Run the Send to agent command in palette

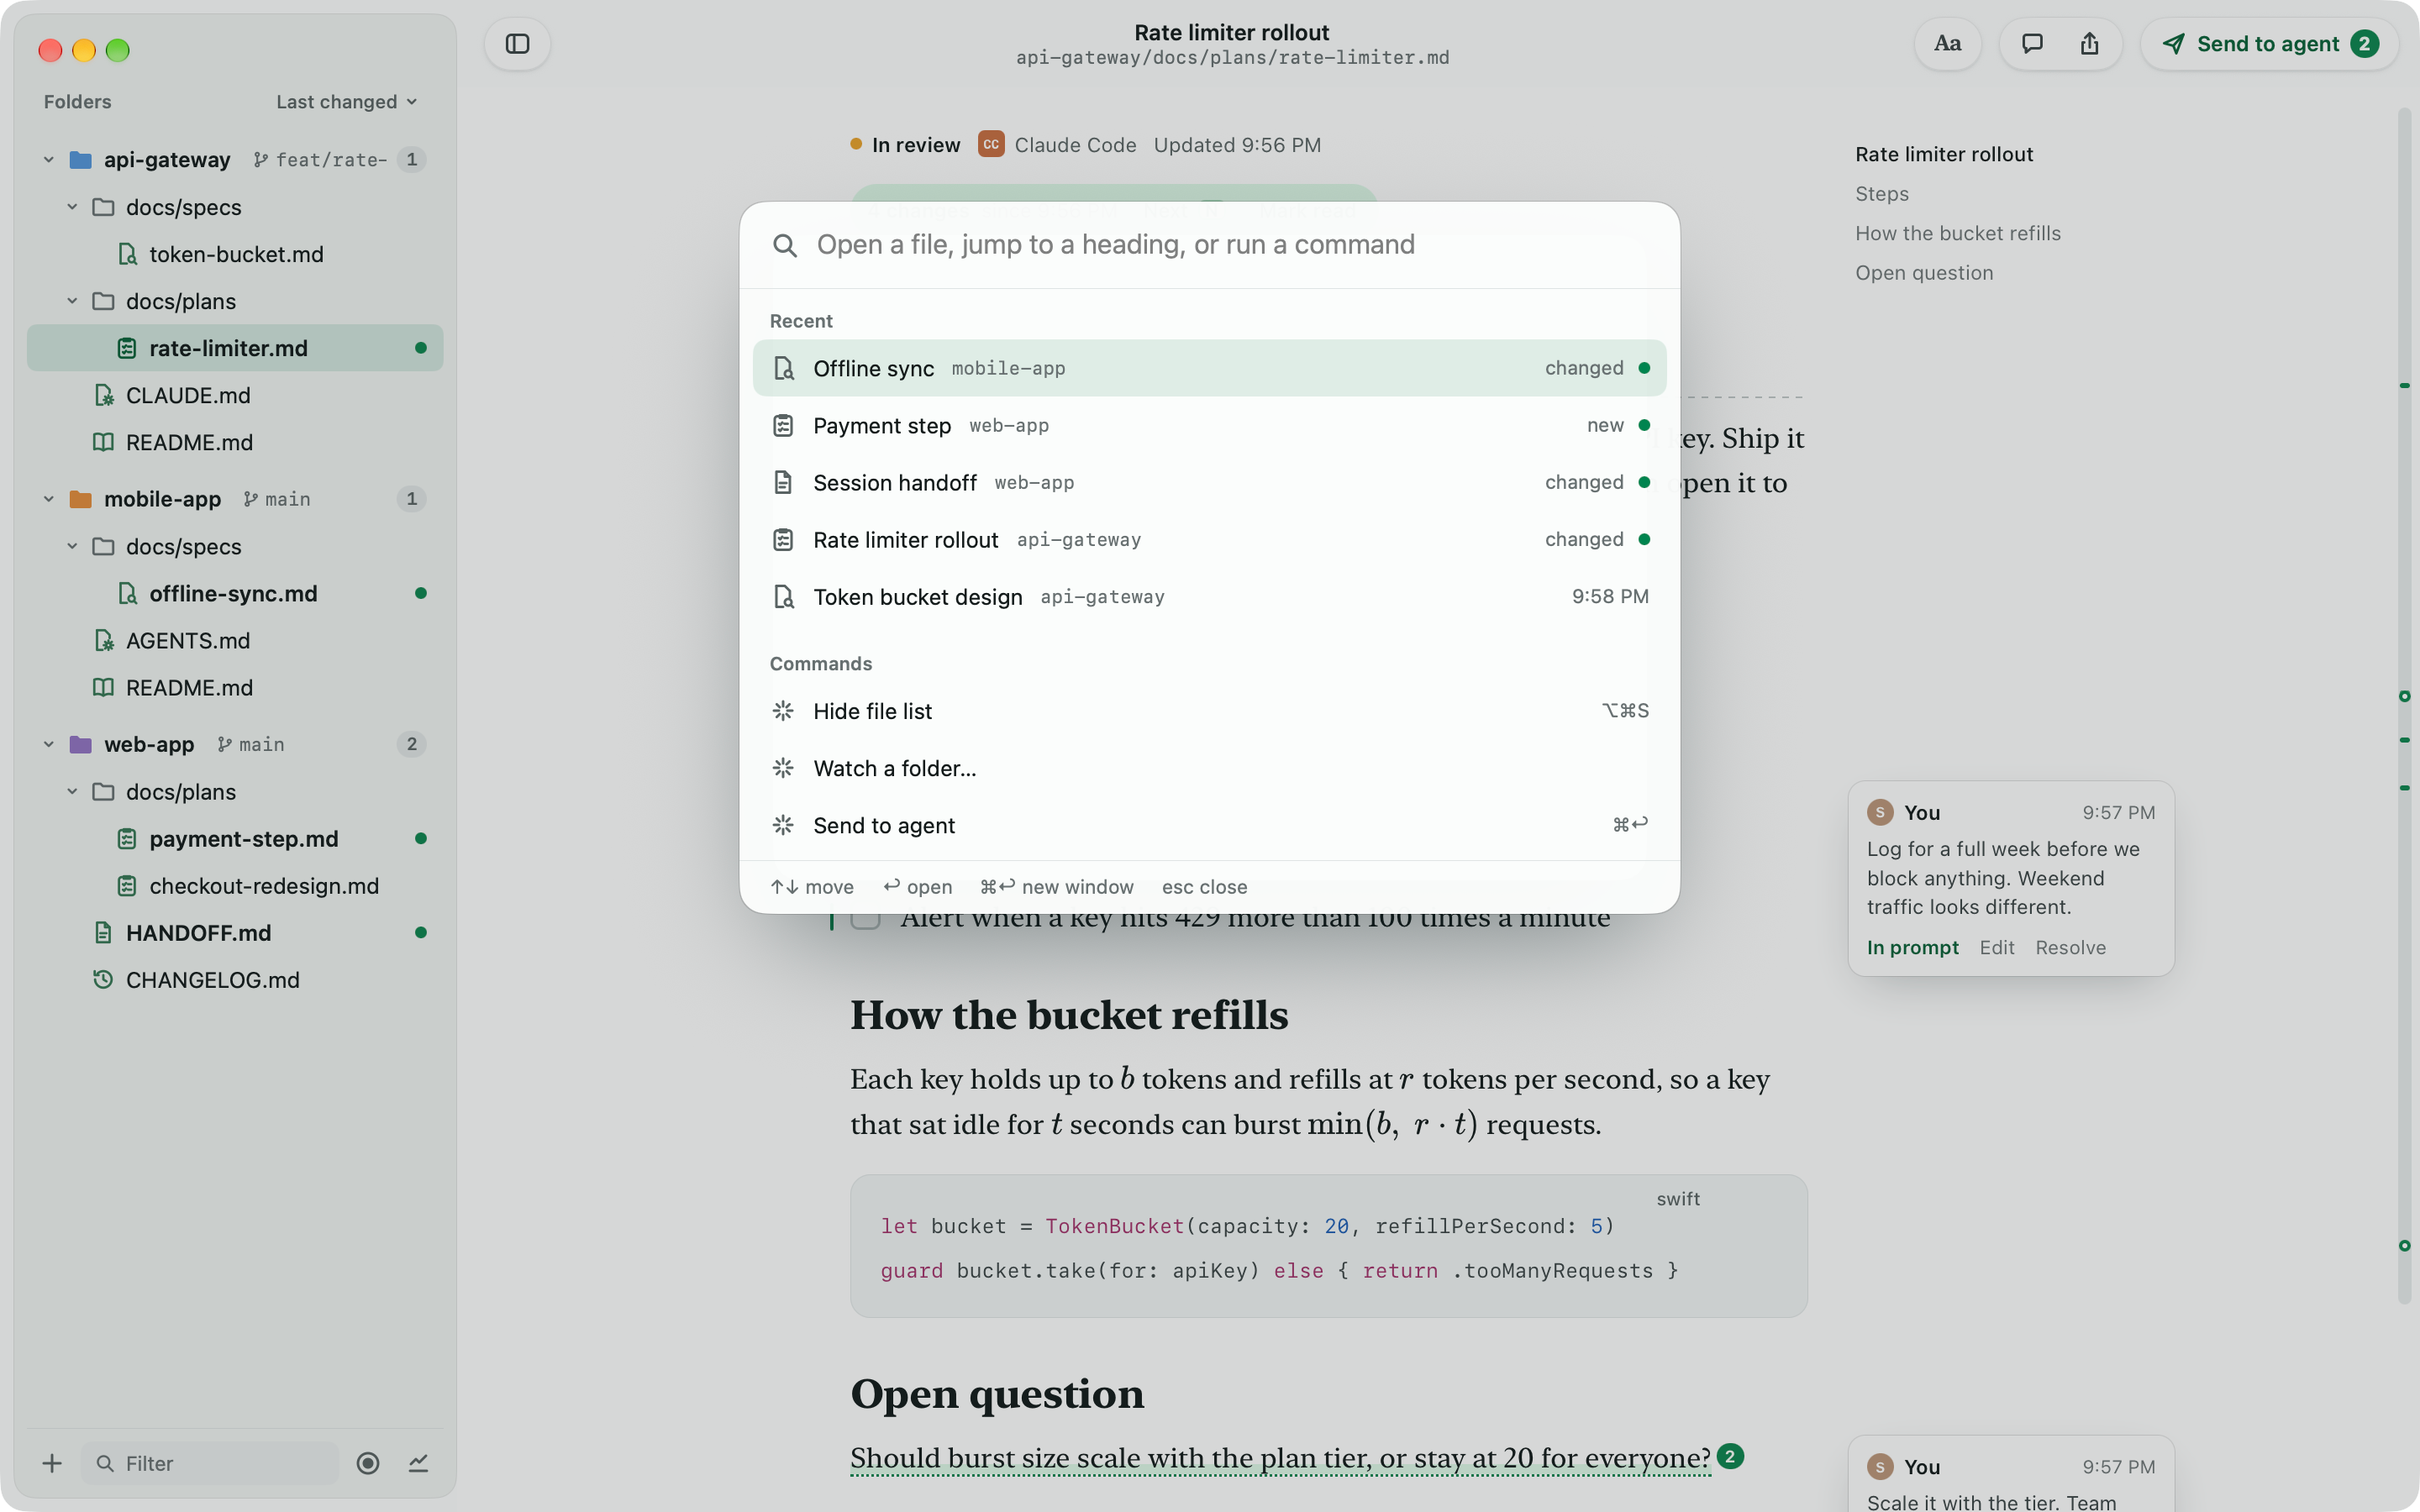click(x=1209, y=825)
